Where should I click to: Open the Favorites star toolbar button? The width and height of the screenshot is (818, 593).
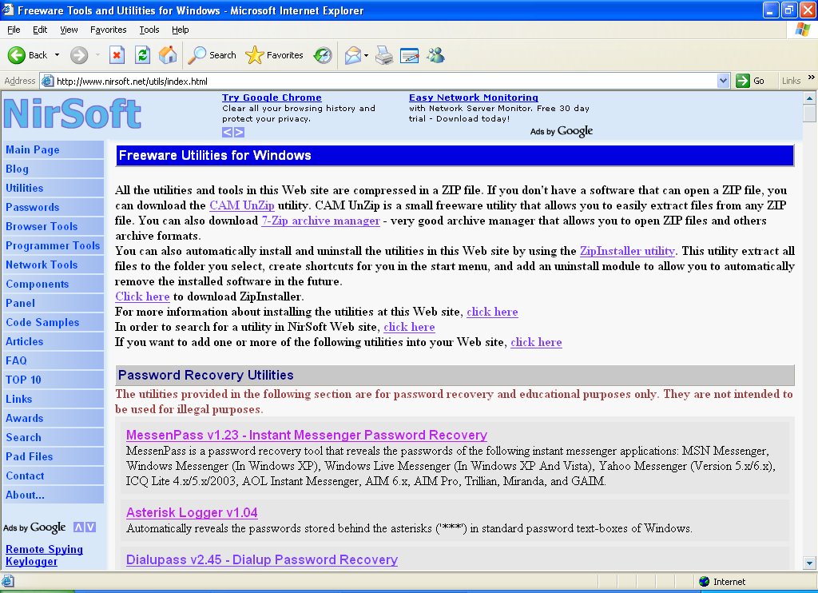coord(275,55)
